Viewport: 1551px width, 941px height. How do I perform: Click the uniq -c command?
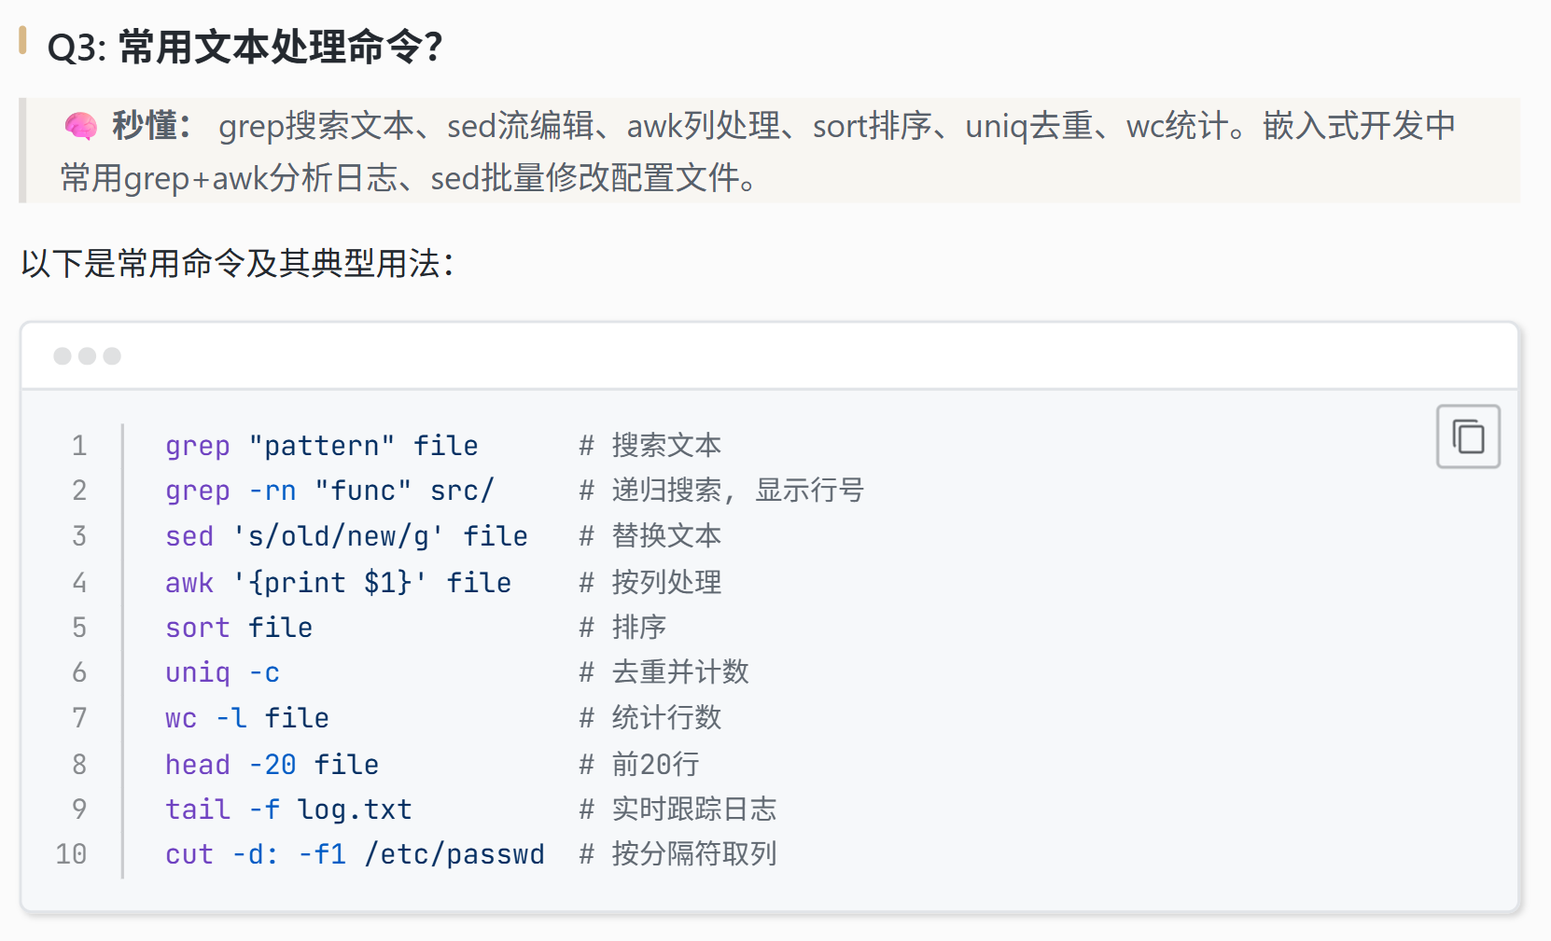click(222, 672)
